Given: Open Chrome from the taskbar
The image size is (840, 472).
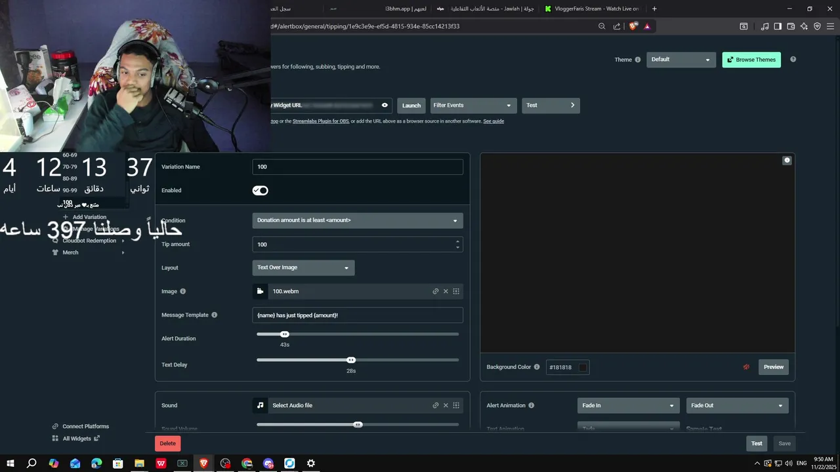Looking at the screenshot, I should pyautogui.click(x=247, y=463).
